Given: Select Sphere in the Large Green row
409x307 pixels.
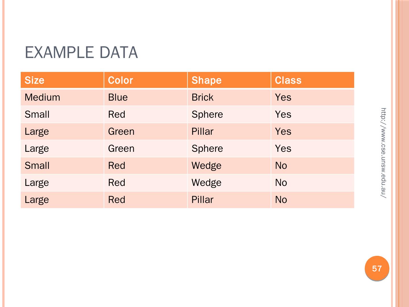Looking at the screenshot, I should coord(207,148).
